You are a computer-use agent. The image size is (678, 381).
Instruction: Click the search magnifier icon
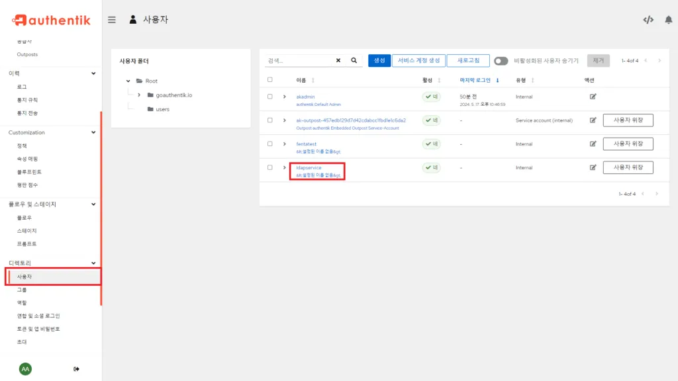click(x=354, y=60)
